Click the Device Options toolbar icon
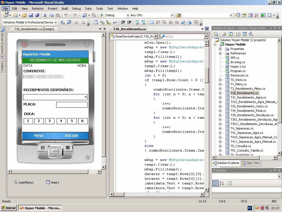The image size is (282, 212). point(69,22)
